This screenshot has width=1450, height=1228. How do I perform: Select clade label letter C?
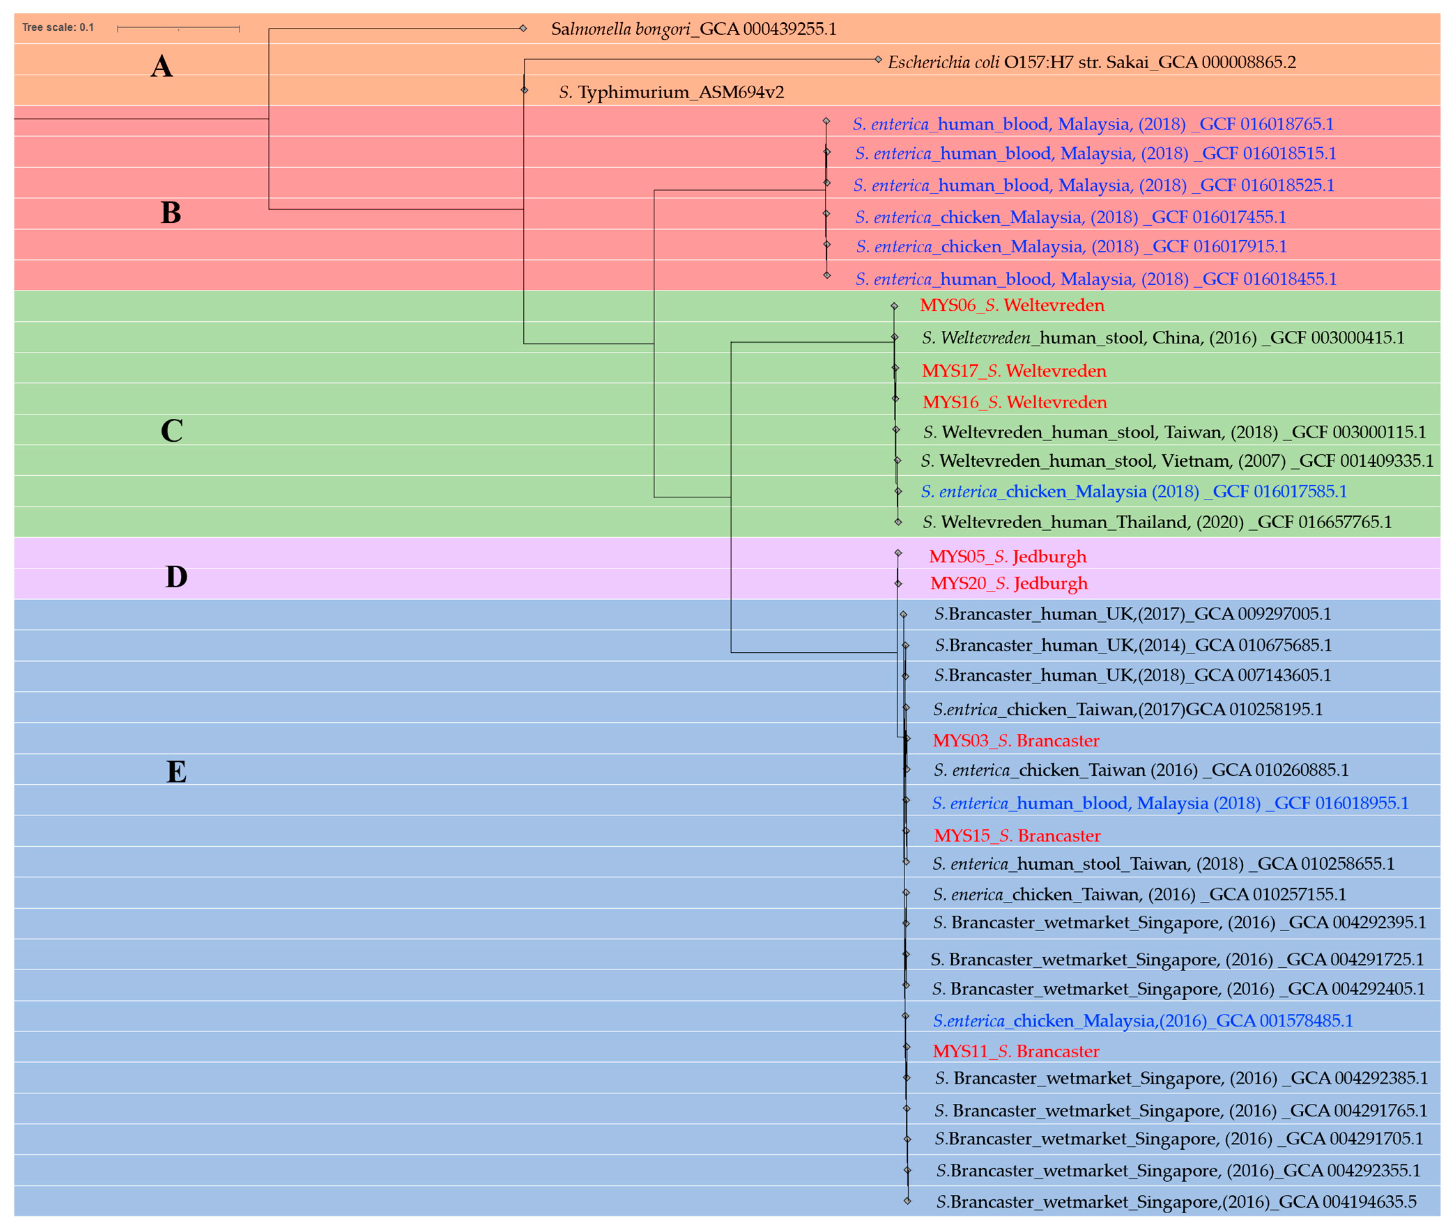pos(171,431)
